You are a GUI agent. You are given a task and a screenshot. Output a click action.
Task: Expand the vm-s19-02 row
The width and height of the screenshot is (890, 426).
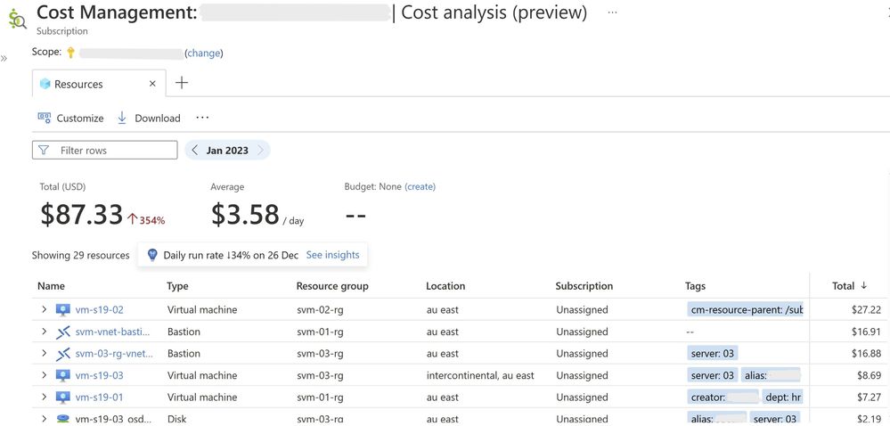click(44, 309)
